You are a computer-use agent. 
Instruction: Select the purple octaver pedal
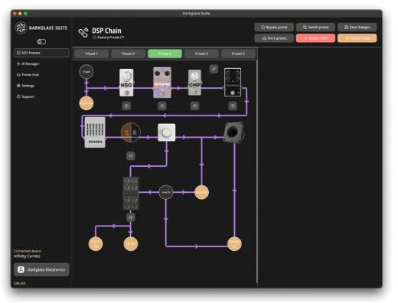pyautogui.click(x=162, y=83)
